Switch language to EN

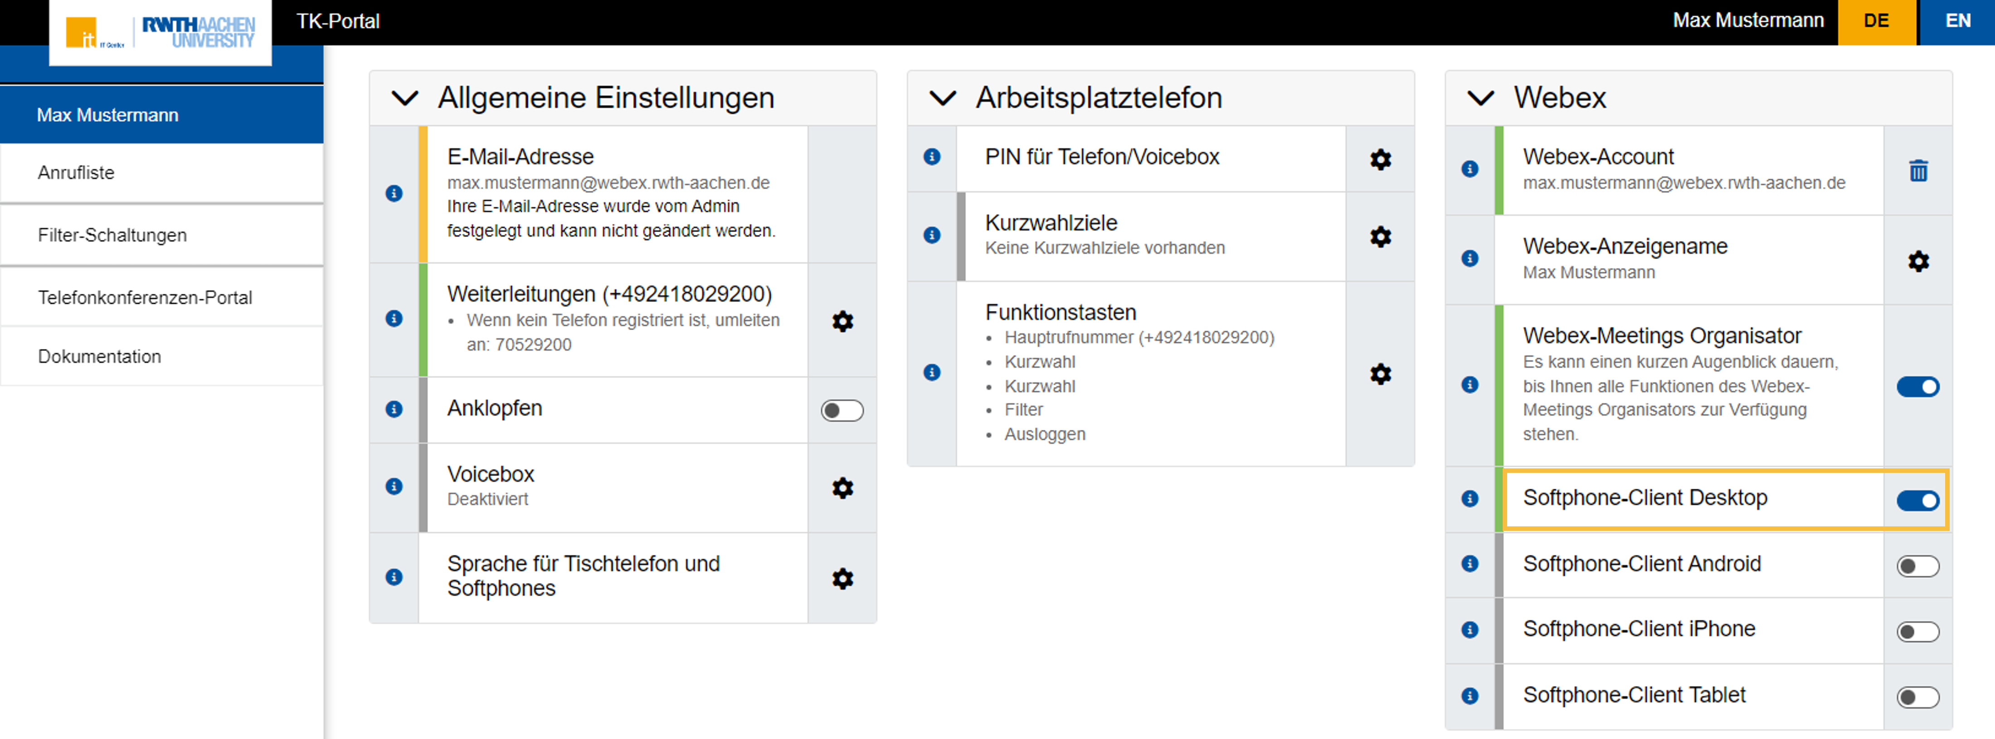point(1957,21)
